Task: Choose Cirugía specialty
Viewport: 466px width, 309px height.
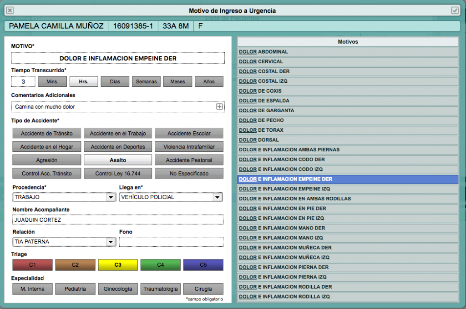Action: [203, 289]
